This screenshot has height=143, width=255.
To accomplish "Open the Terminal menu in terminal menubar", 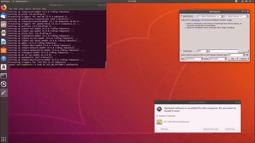I will coord(36,9).
